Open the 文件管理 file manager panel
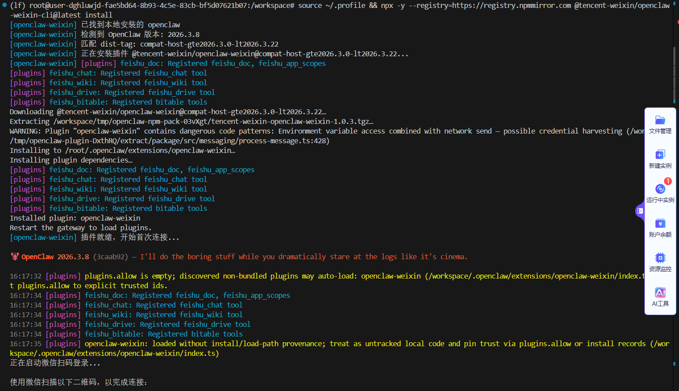Viewport: 679px width, 391px height. coord(660,125)
